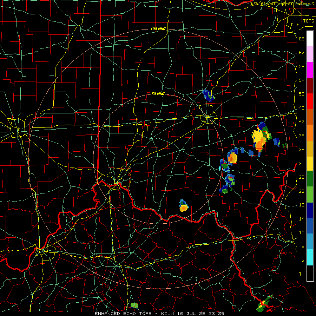The height and width of the screenshot is (316, 316).
Task: Click the 2 legend value
Action: [x=303, y=261]
